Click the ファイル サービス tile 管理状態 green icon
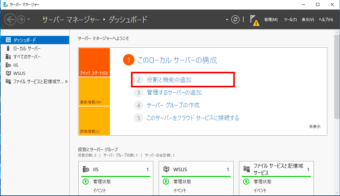Image resolution: width=340 pixels, height=196 pixels. pos(246,181)
